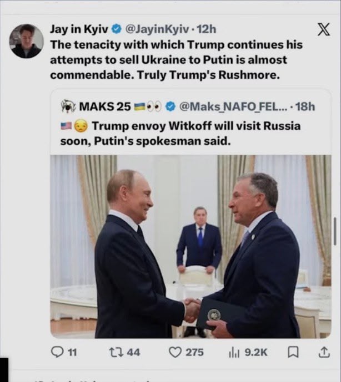This screenshot has width=341, height=382.
Task: Like the post with heart icon
Action: pyautogui.click(x=175, y=352)
